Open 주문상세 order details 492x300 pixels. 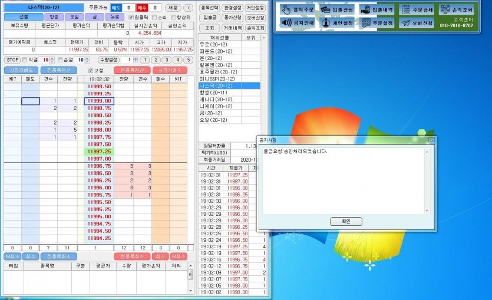click(418, 9)
